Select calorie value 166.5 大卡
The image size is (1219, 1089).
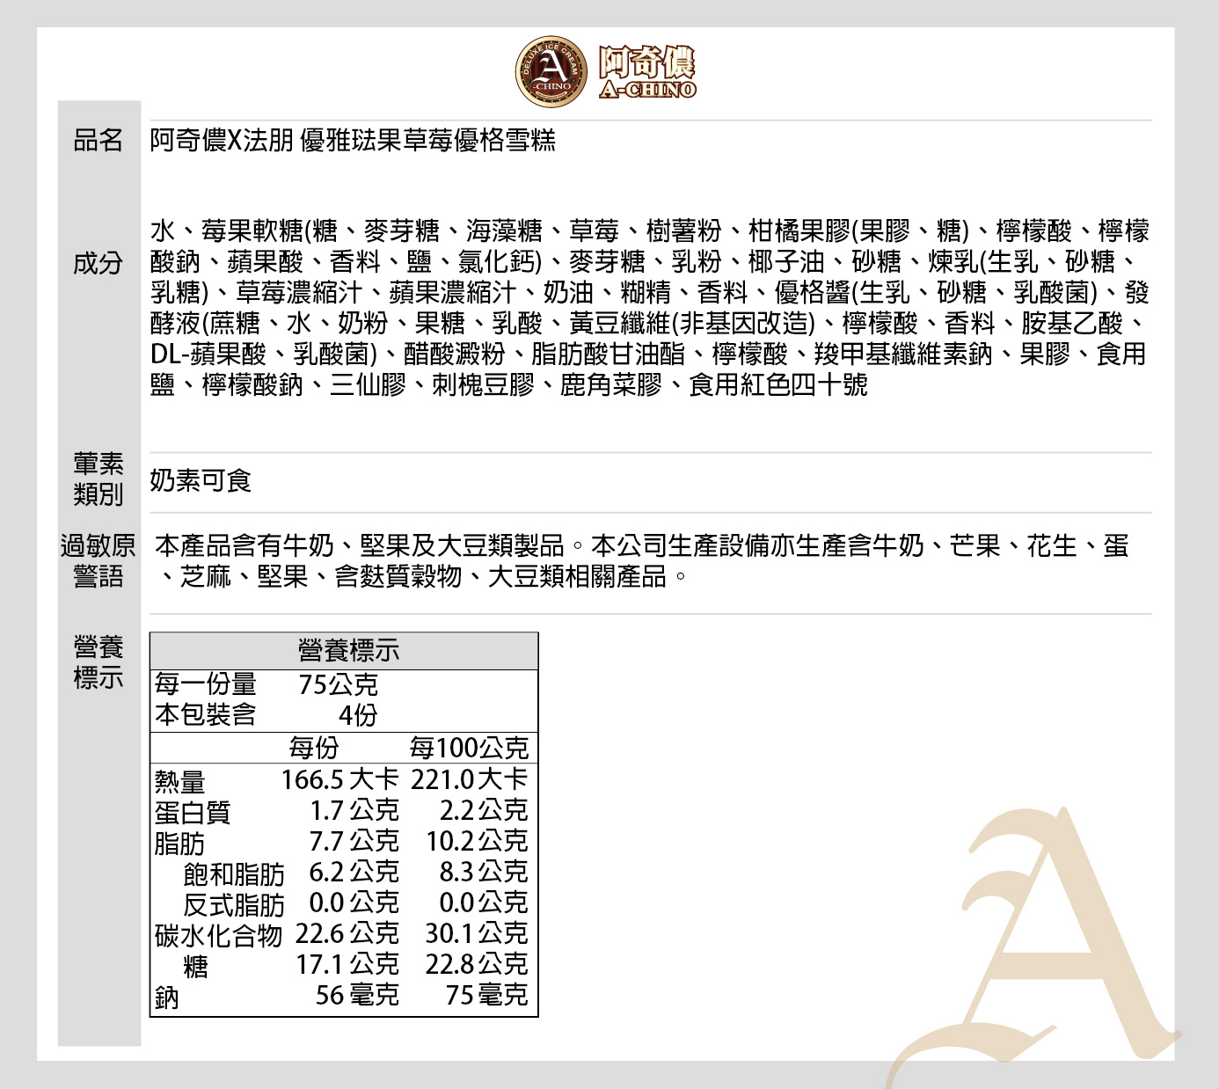tap(340, 779)
